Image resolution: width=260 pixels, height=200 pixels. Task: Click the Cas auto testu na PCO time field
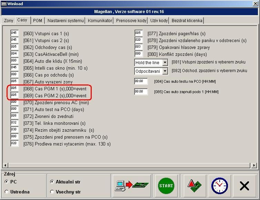point(141,81)
